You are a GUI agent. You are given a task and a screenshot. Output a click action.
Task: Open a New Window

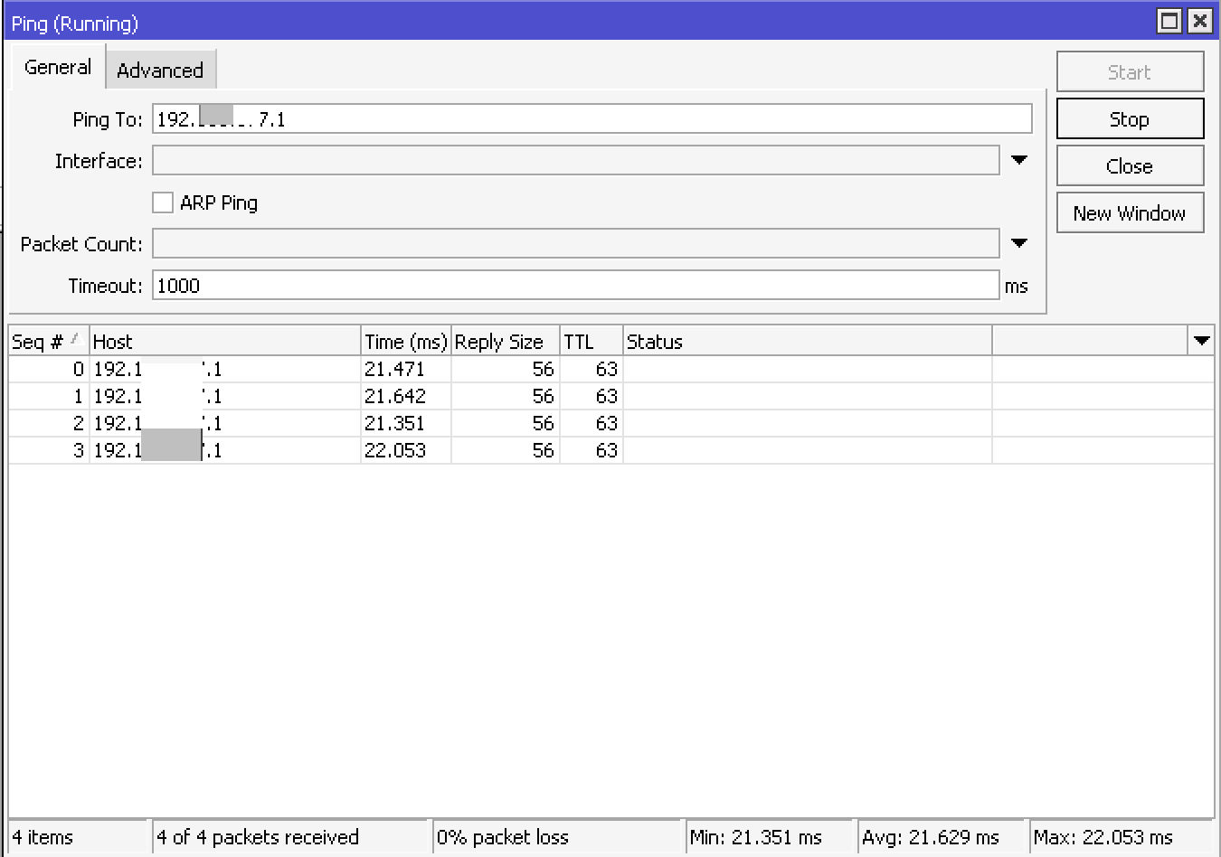tap(1130, 212)
